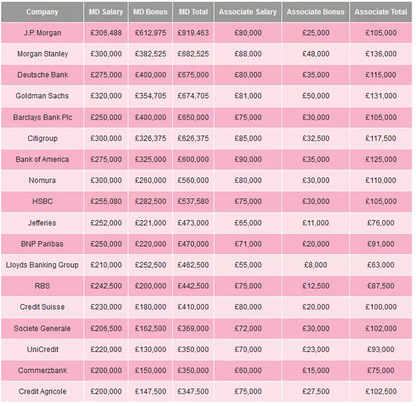The height and width of the screenshot is (406, 416).
Task: Select the BNP Paribas company cell
Action: (42, 244)
